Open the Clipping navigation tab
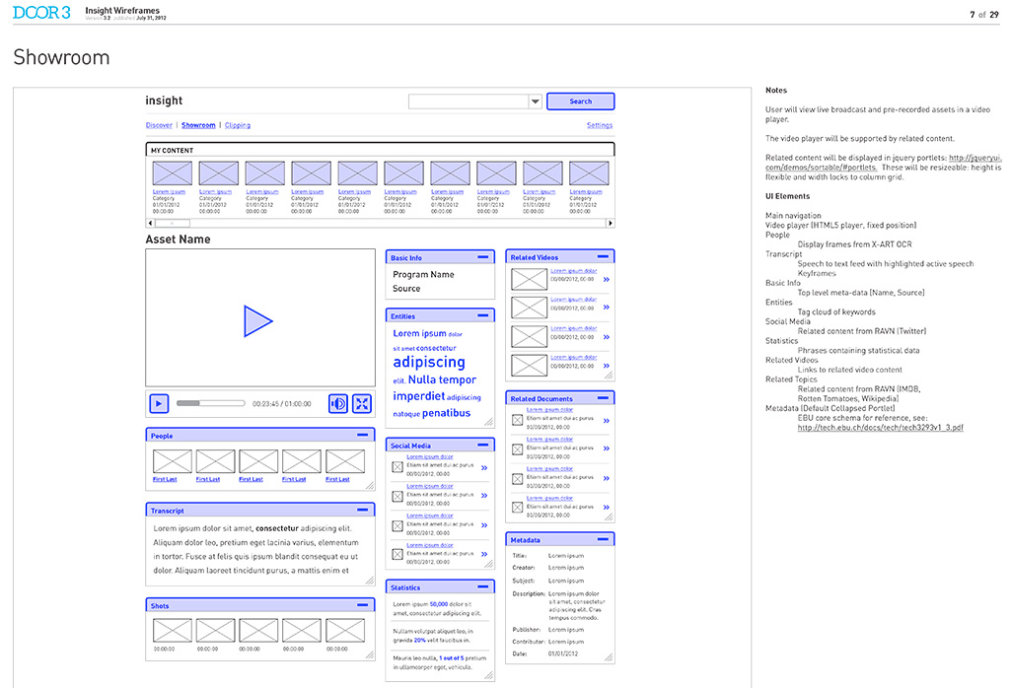This screenshot has height=688, width=1010. pyautogui.click(x=238, y=125)
